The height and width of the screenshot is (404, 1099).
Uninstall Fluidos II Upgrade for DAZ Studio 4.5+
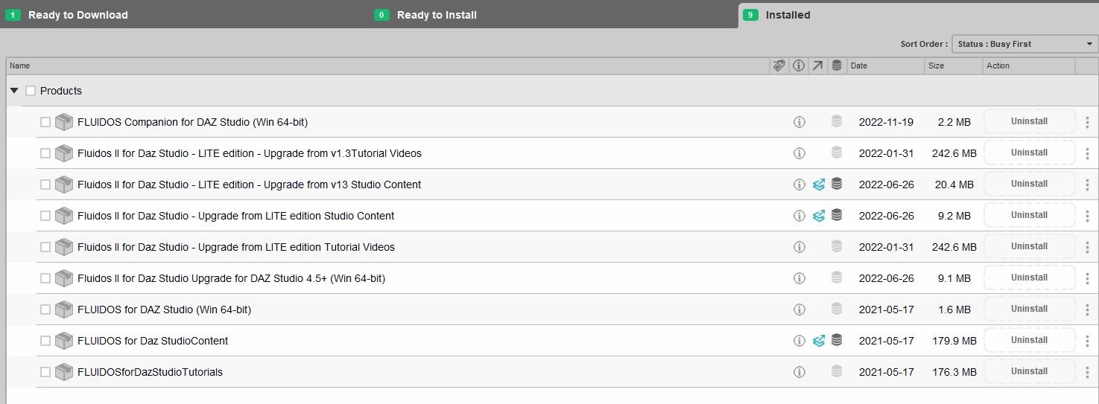point(1029,278)
